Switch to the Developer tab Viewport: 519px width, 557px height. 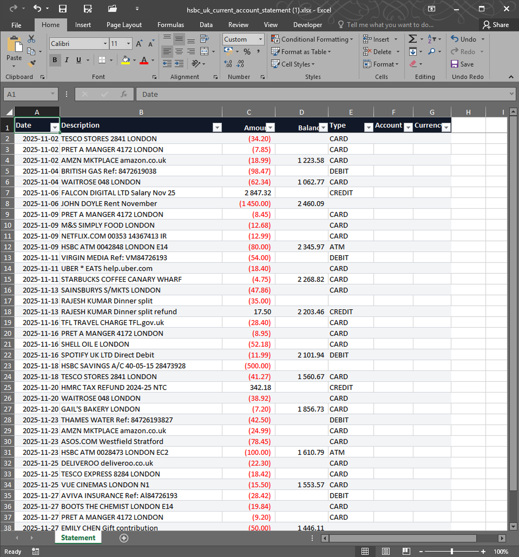[x=308, y=25]
